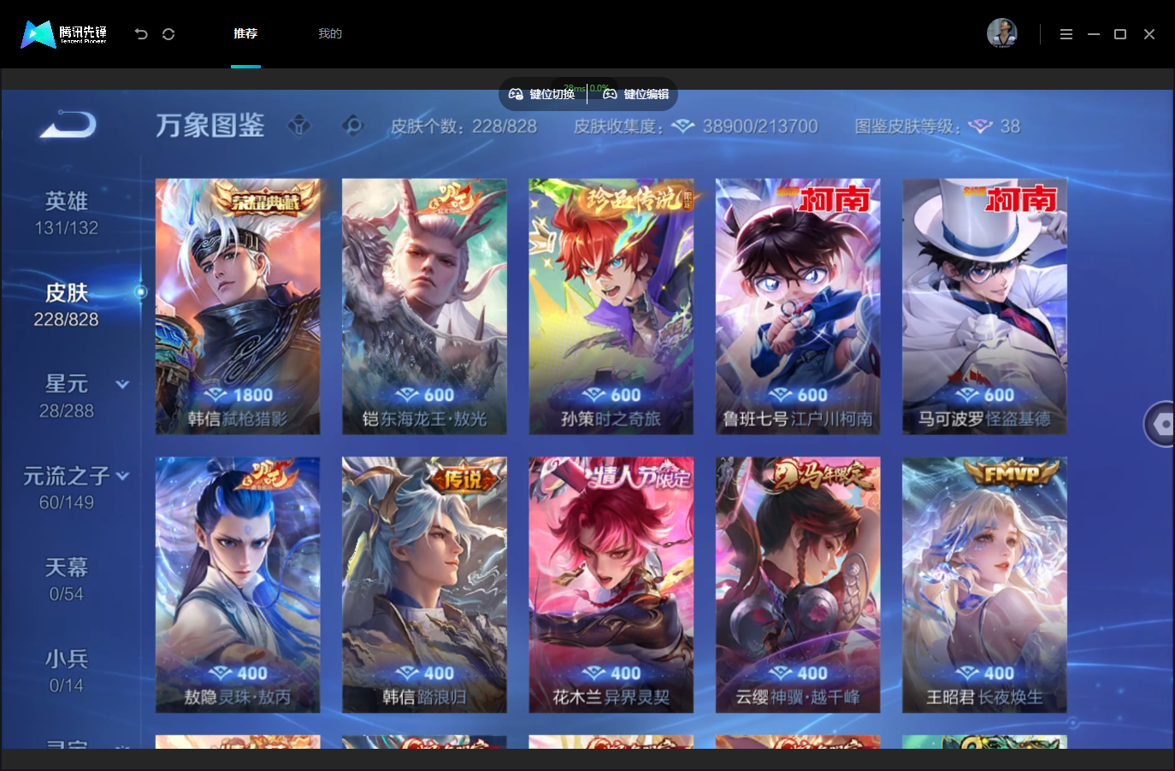Open the 鲁班七号 江户川柯南 skin card
The image size is (1175, 771).
[x=798, y=306]
